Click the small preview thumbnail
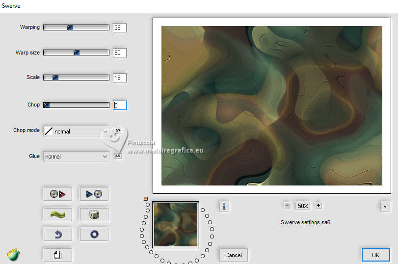 pyautogui.click(x=176, y=225)
